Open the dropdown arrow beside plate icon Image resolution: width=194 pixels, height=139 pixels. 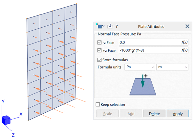(x=103, y=26)
